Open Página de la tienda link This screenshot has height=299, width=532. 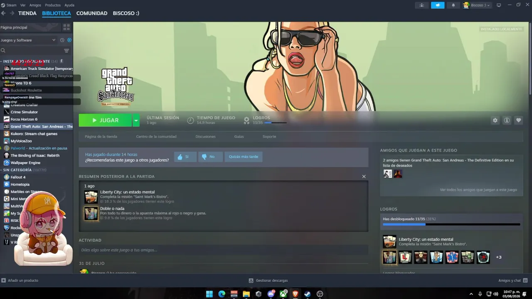click(x=101, y=137)
